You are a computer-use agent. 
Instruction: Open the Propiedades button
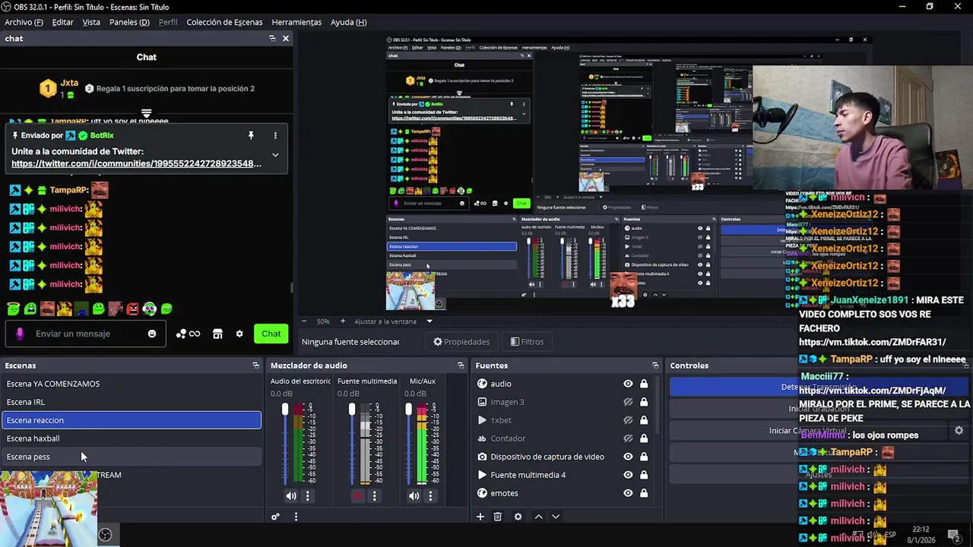[x=461, y=342]
